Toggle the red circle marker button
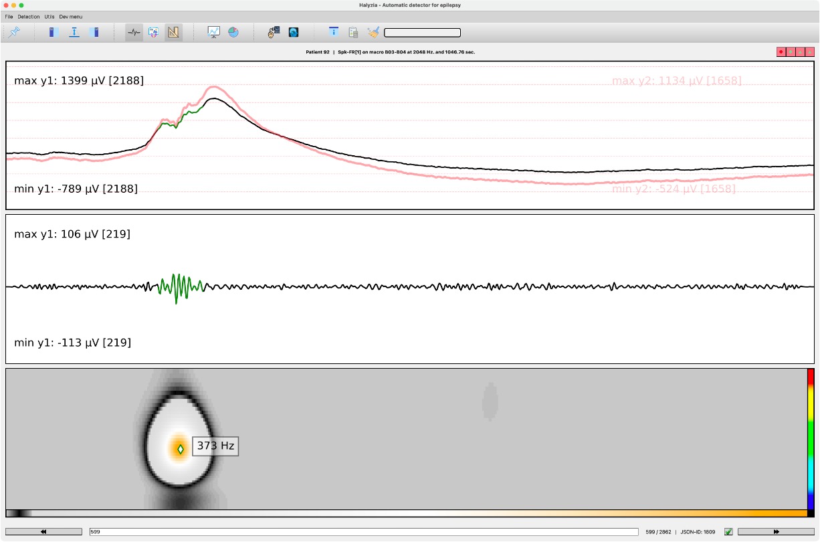The image size is (820, 542). click(781, 52)
